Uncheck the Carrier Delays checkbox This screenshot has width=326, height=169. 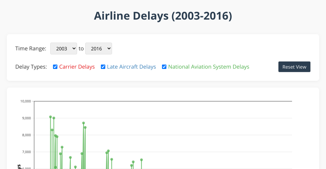(x=55, y=67)
